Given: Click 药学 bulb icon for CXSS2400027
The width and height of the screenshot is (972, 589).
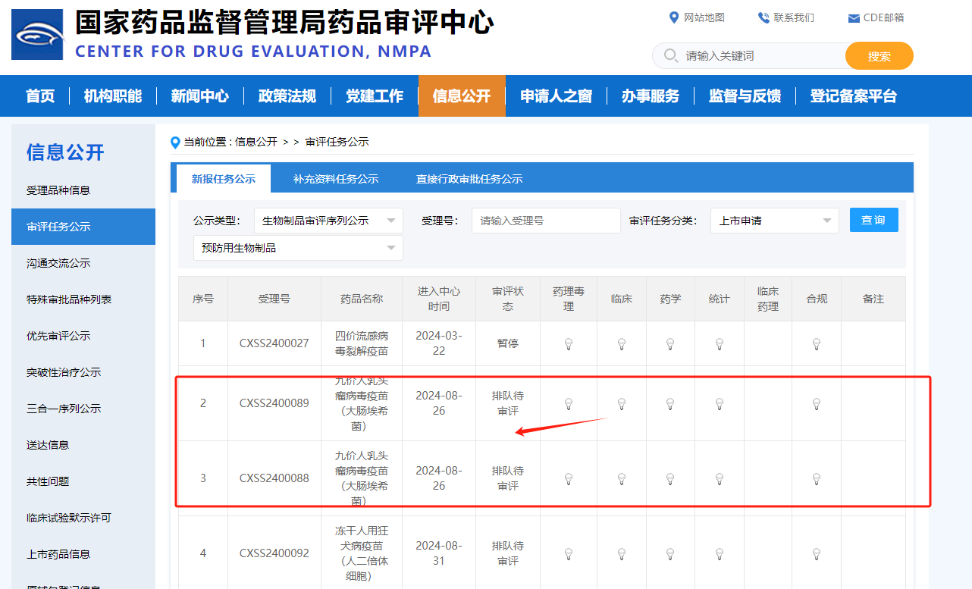Looking at the screenshot, I should click(670, 344).
